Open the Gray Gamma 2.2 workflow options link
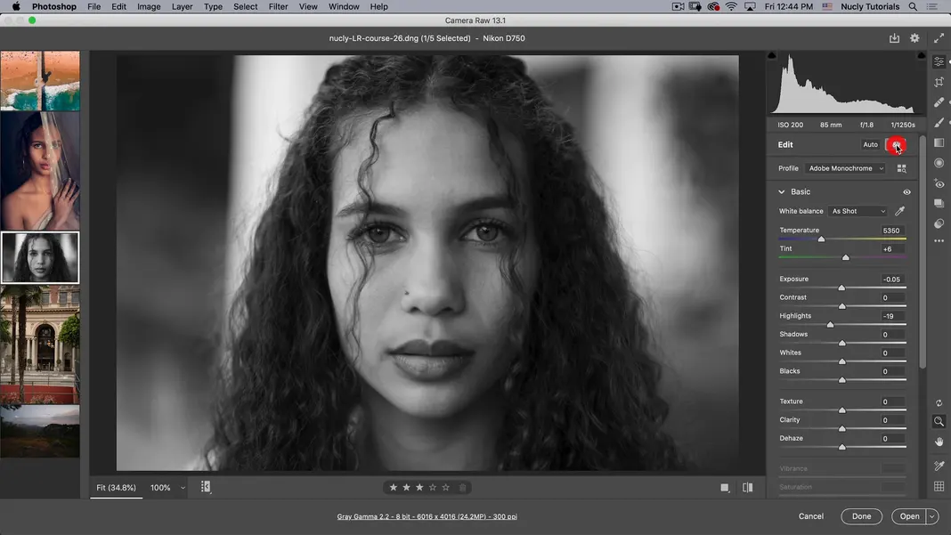 (427, 517)
